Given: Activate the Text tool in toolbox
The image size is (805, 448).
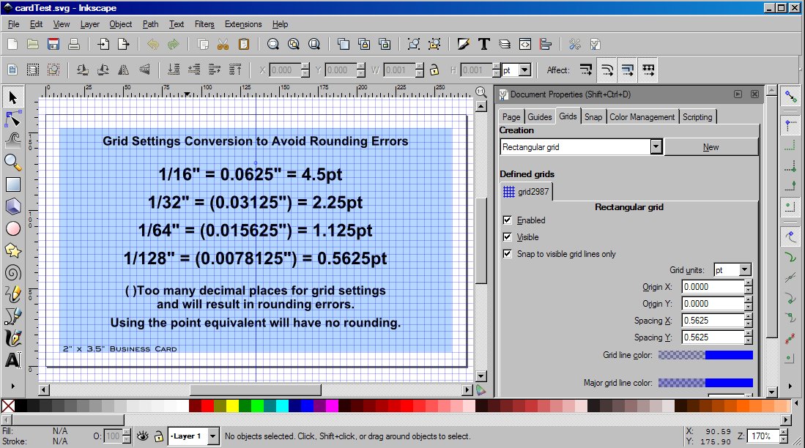Looking at the screenshot, I should [x=13, y=360].
